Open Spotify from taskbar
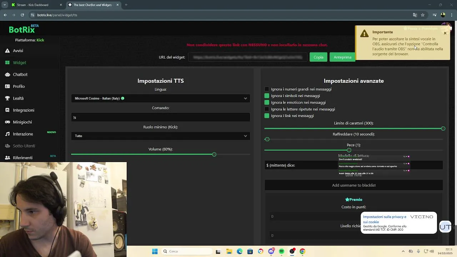The height and width of the screenshot is (257, 457). pos(282,251)
